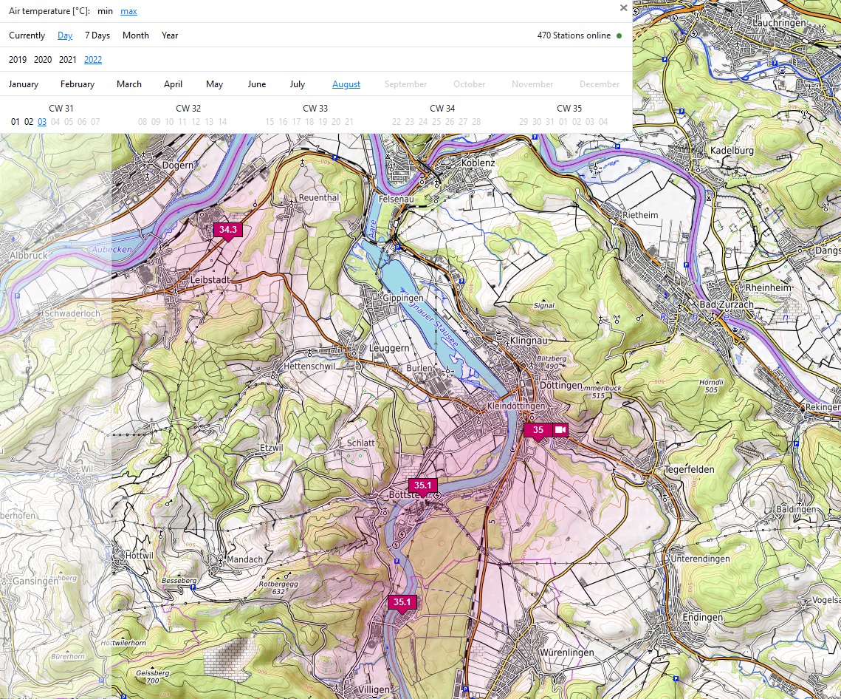
Task: Close the air temperature panel
Action: (623, 8)
